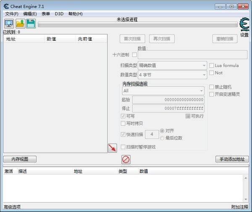This screenshot has height=212, width=252.
Task: Click the 首次扫描 first scan button
Action: click(x=132, y=39)
